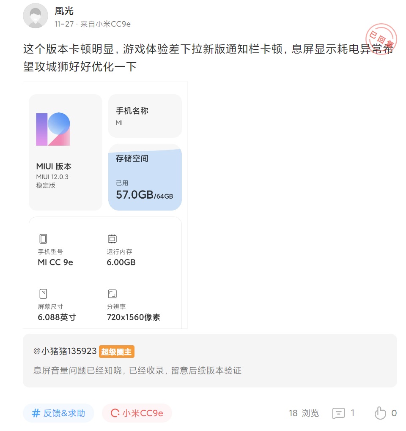
Task: Click the reply text from 小猪猪135923
Action: [137, 371]
